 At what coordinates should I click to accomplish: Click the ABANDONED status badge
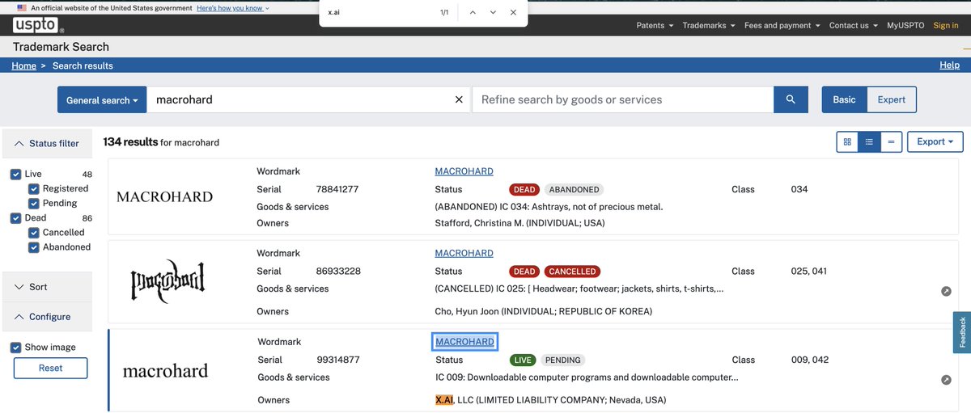[574, 190]
